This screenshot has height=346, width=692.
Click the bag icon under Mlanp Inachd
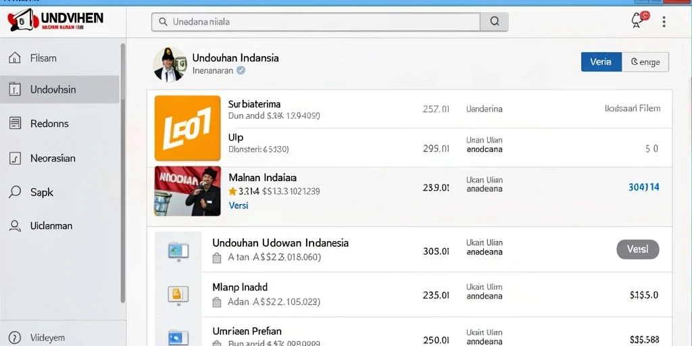tap(217, 302)
